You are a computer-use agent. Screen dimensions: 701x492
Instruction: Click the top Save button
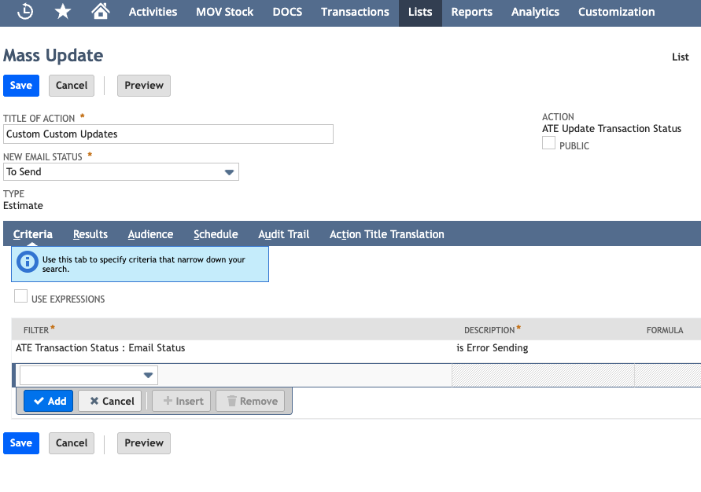tap(21, 86)
